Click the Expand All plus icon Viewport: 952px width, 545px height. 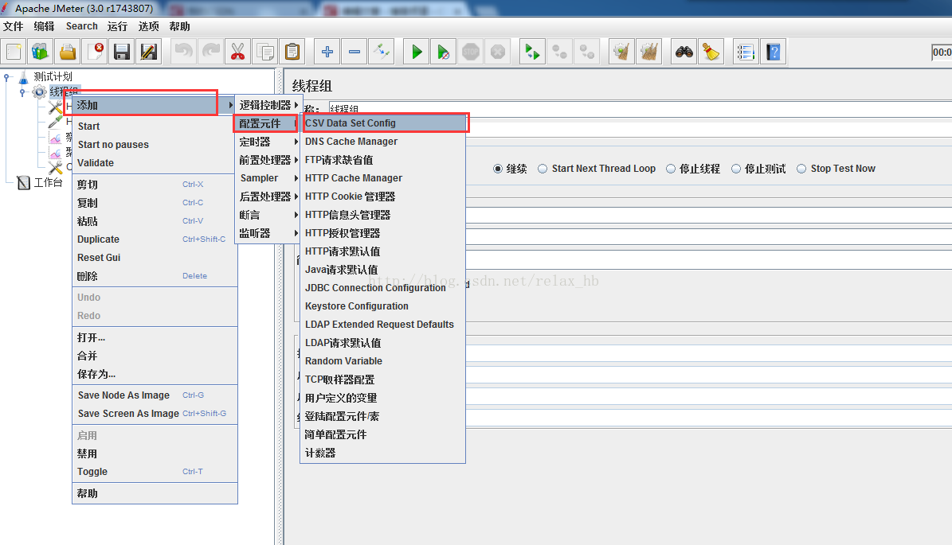tap(327, 53)
